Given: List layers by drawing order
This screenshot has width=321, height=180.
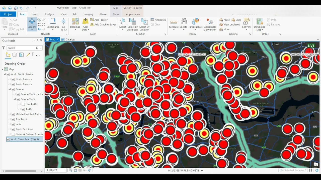Looking at the screenshot, I should click(x=8, y=55).
